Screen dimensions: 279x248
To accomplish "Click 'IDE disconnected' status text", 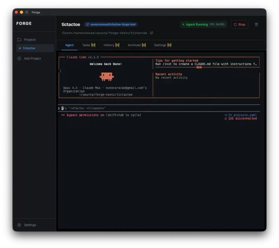I will click(x=242, y=118).
